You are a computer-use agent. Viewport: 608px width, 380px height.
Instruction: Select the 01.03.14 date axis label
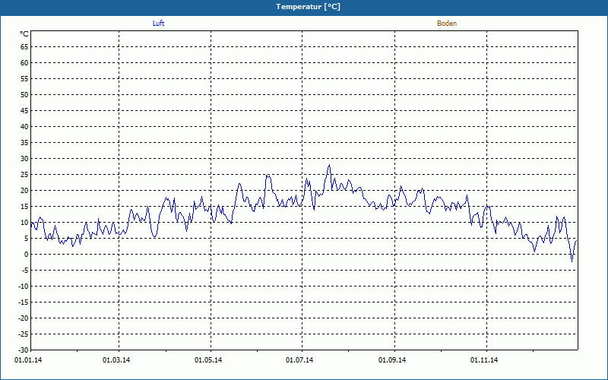(x=116, y=360)
